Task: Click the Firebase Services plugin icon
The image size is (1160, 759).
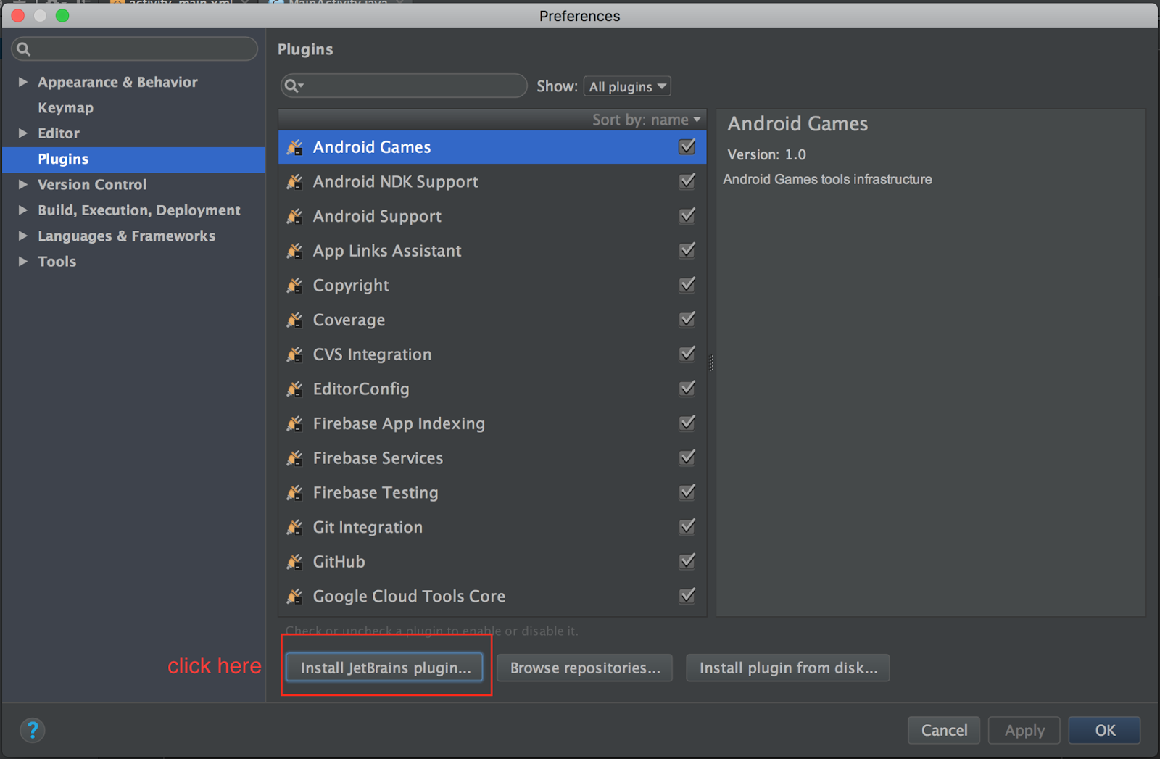Action: coord(294,458)
